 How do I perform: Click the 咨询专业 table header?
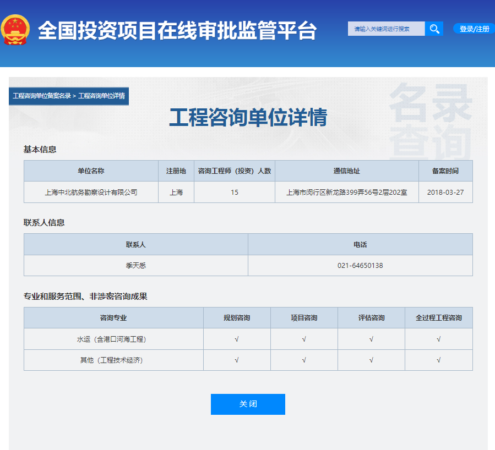pos(113,318)
